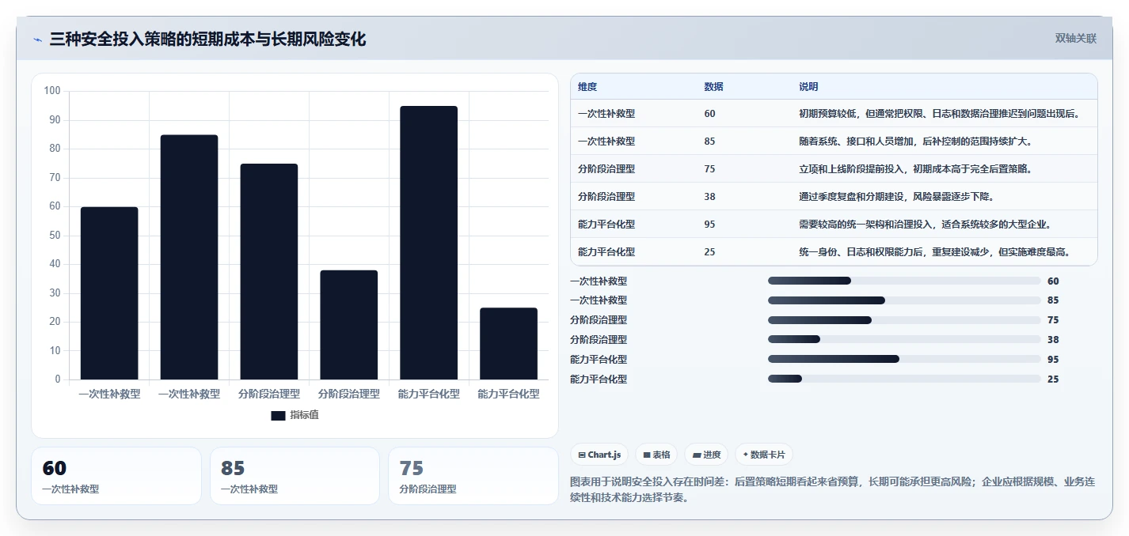Click the progress bar showing value 85
Image resolution: width=1129 pixels, height=536 pixels.
click(x=904, y=300)
